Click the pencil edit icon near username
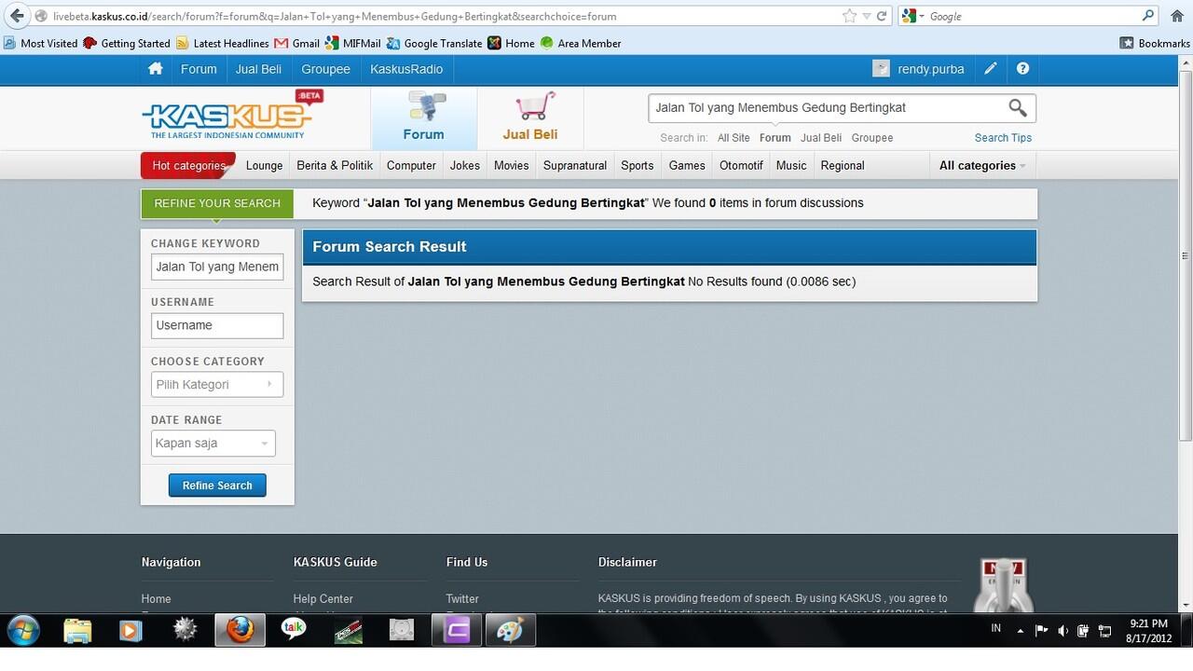The width and height of the screenshot is (1193, 671). [x=991, y=69]
